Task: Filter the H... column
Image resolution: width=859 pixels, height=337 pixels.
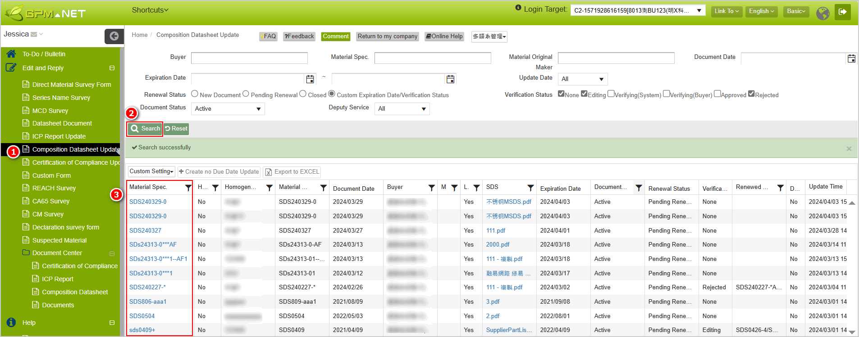Action: click(x=215, y=188)
